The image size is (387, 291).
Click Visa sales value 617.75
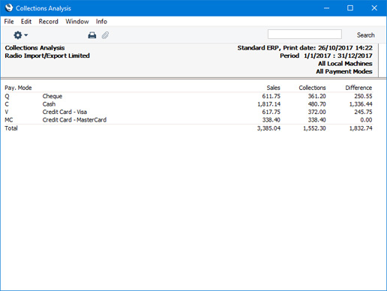(x=271, y=112)
